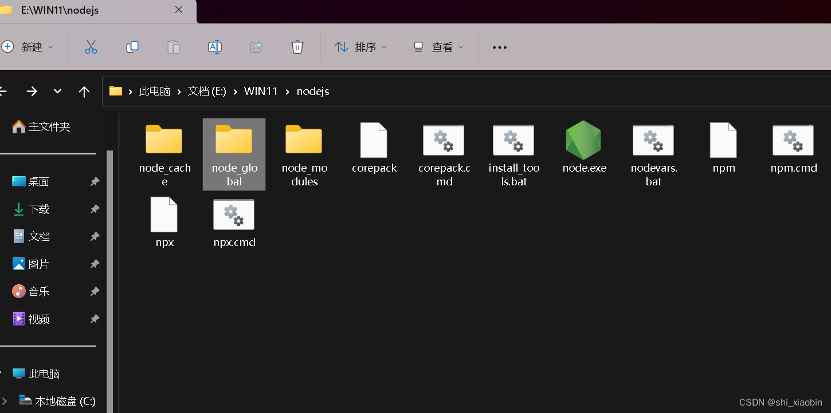The image size is (831, 413).
Task: Click nodejs in the address breadcrumb
Action: (313, 92)
